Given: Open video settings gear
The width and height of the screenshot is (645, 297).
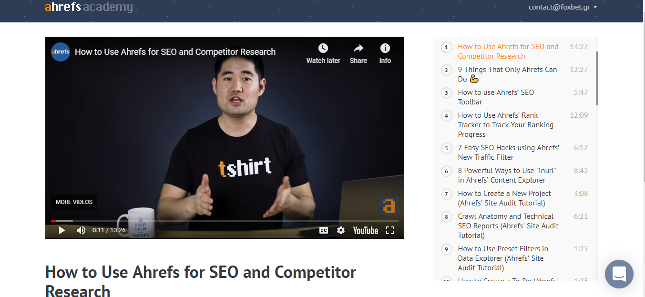Looking at the screenshot, I should [x=341, y=230].
